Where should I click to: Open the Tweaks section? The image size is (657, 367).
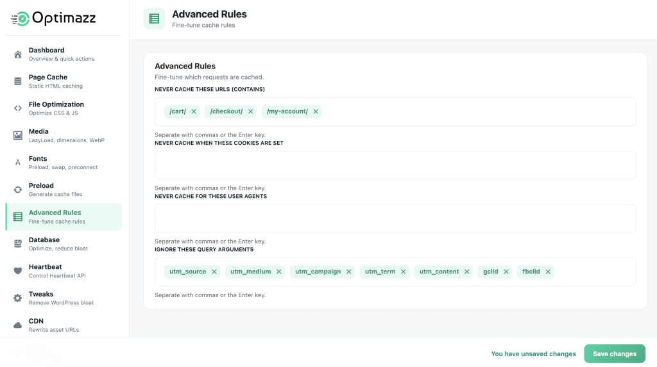(x=64, y=298)
